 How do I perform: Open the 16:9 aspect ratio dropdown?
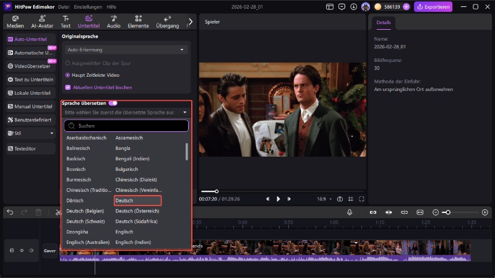point(324,199)
